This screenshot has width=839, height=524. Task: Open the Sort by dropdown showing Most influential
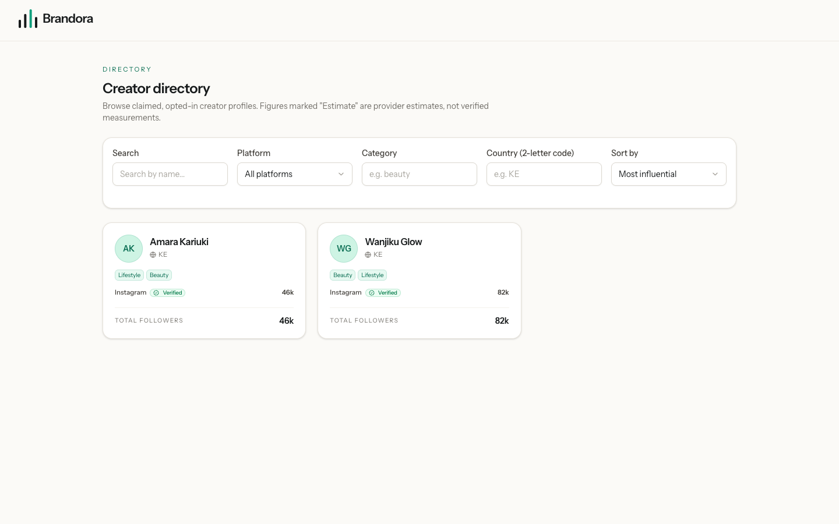pos(669,174)
